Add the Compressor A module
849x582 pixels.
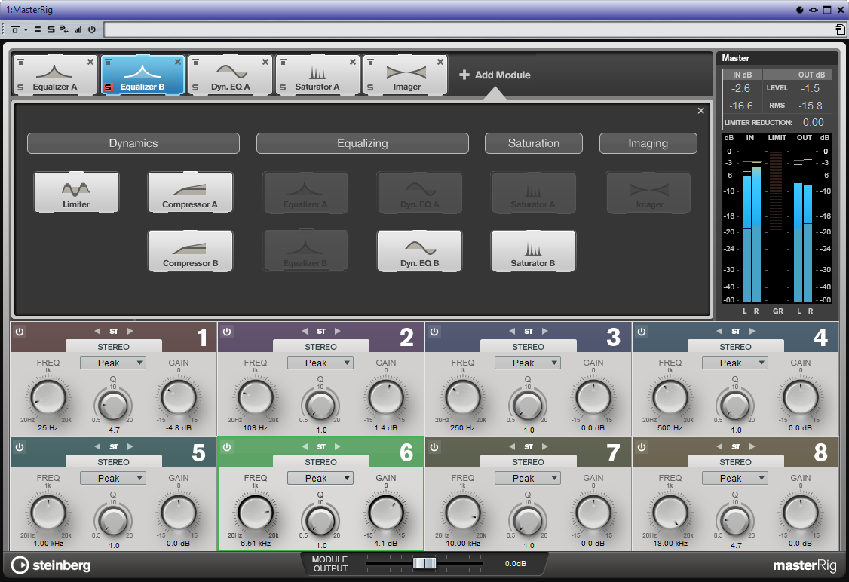pos(190,192)
